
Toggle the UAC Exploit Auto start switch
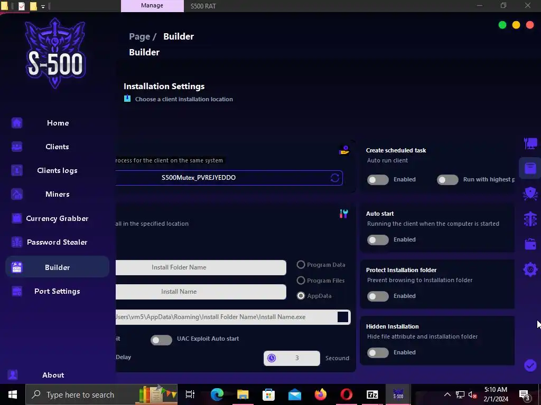pyautogui.click(x=161, y=340)
